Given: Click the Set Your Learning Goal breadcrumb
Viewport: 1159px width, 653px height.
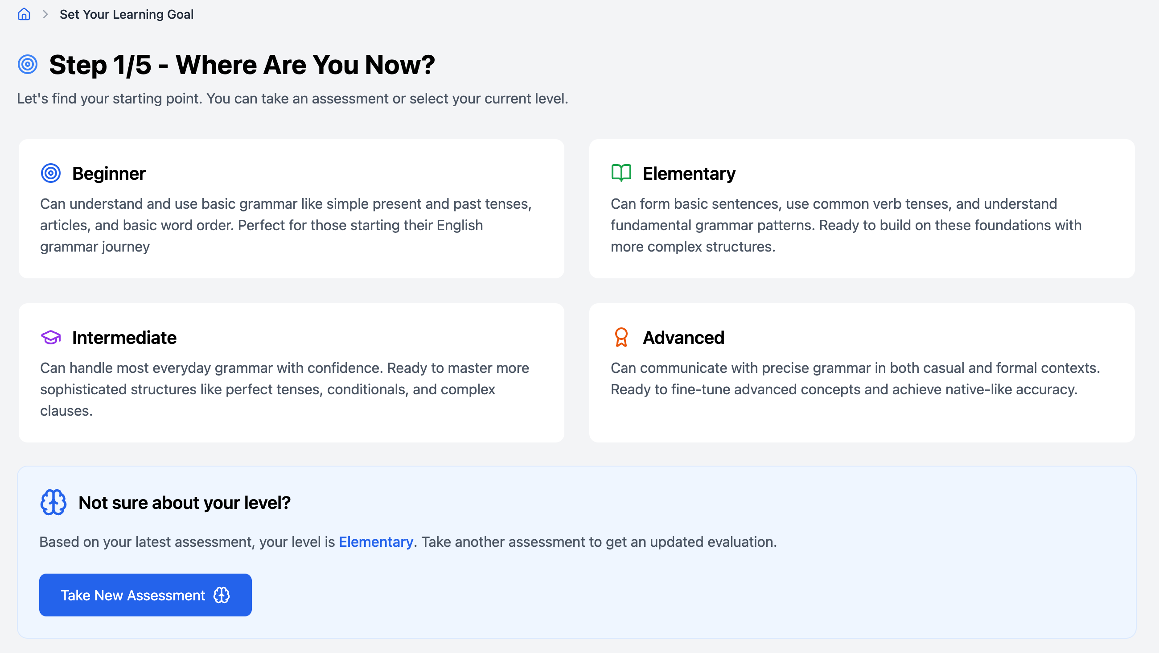Looking at the screenshot, I should (127, 14).
